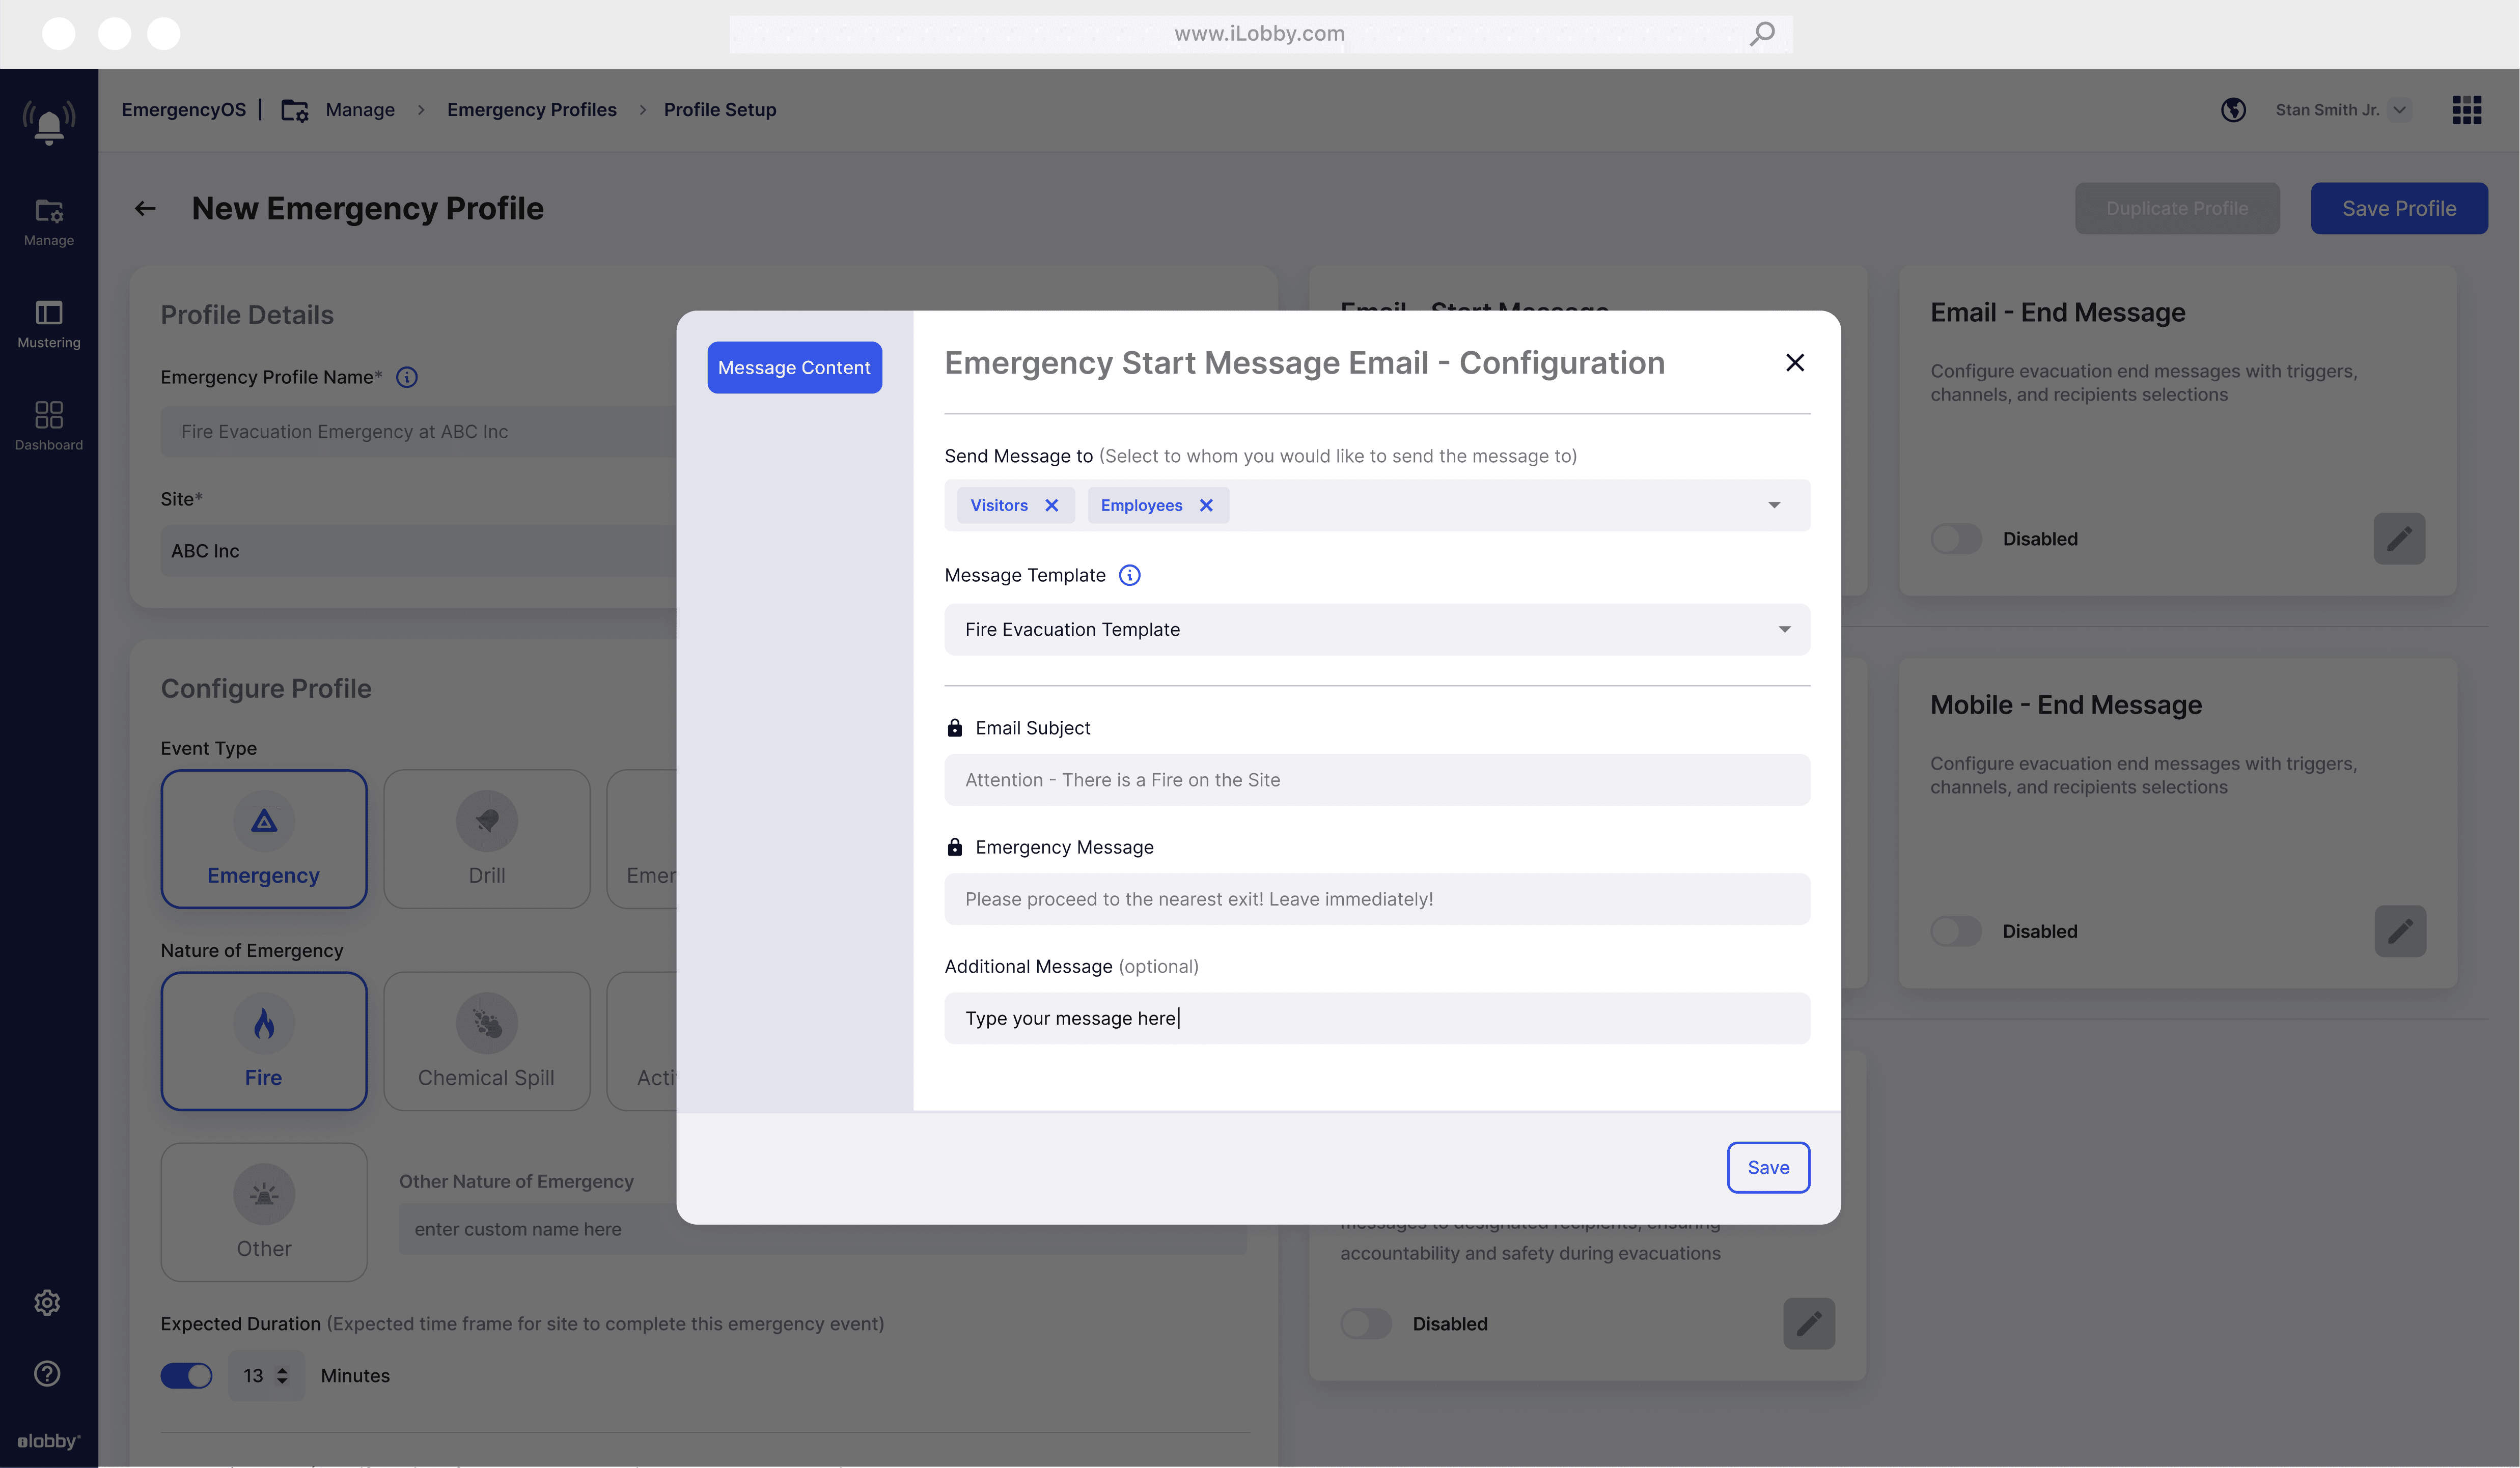Open the settings gear in sidebar
This screenshot has width=2520, height=1468.
[47, 1302]
